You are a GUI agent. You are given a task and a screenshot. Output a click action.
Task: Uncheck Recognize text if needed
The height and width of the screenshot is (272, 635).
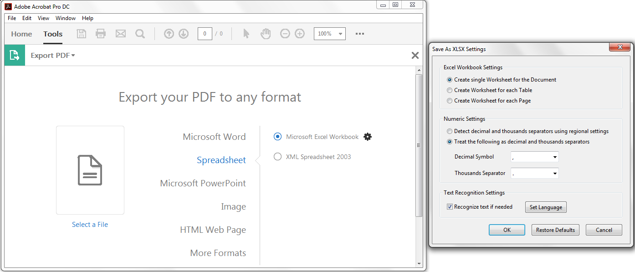(x=450, y=207)
